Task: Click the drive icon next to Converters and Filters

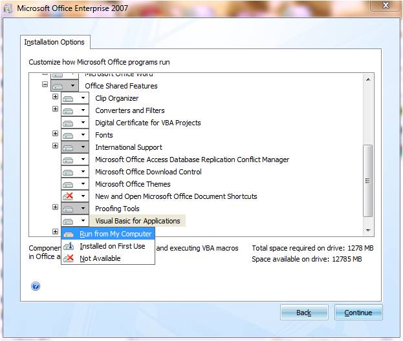Action: coord(68,111)
